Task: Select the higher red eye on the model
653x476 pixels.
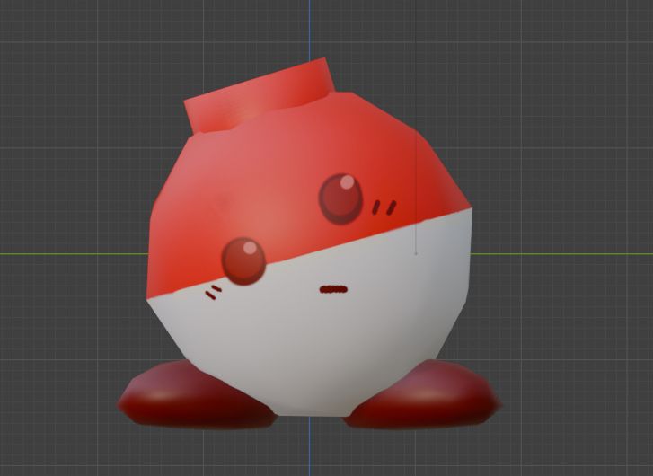Action: click(x=340, y=199)
